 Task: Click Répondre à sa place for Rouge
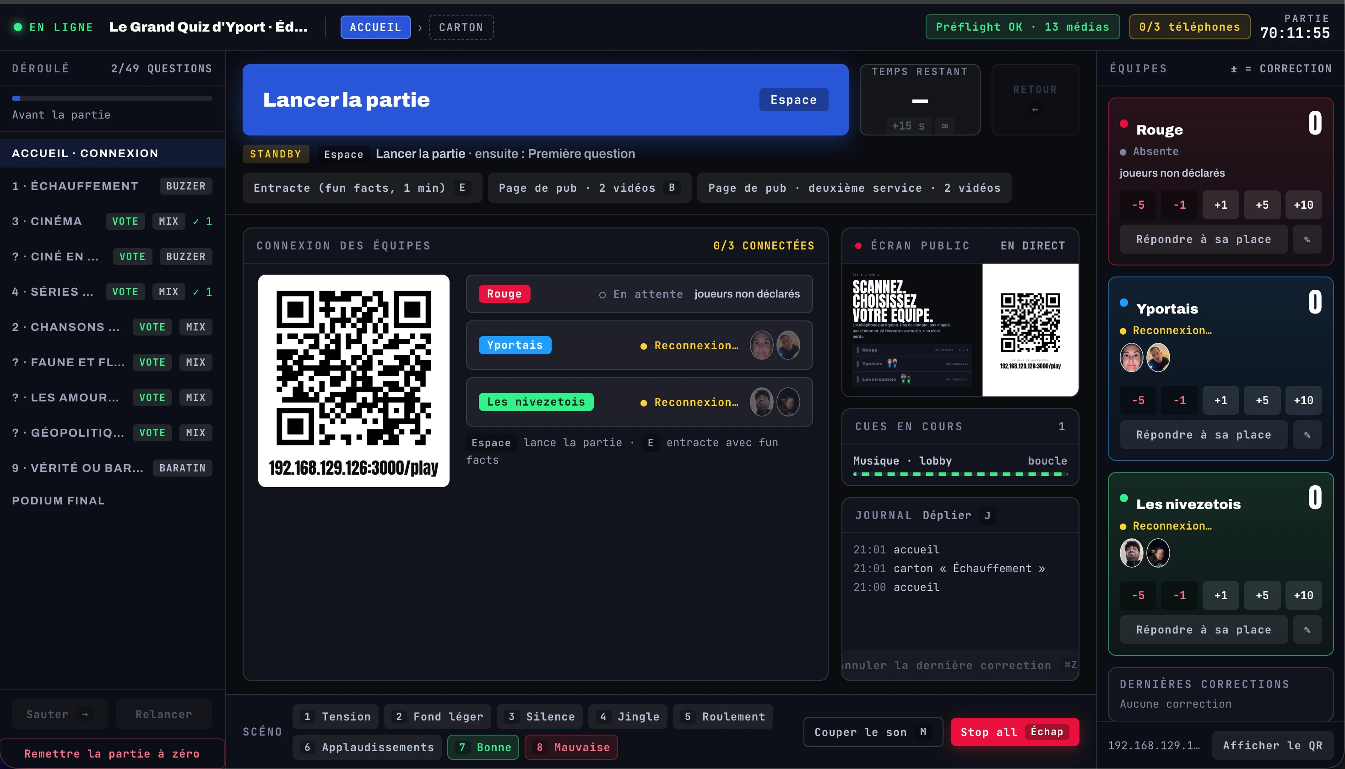point(1204,239)
